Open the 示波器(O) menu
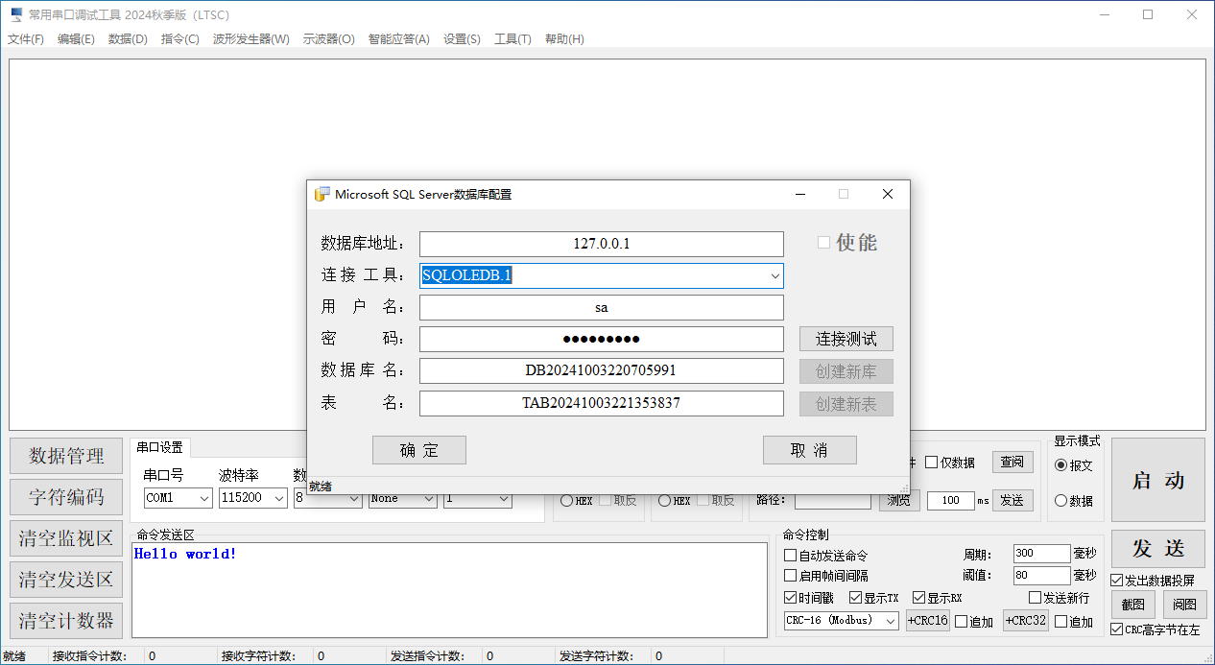 point(328,39)
